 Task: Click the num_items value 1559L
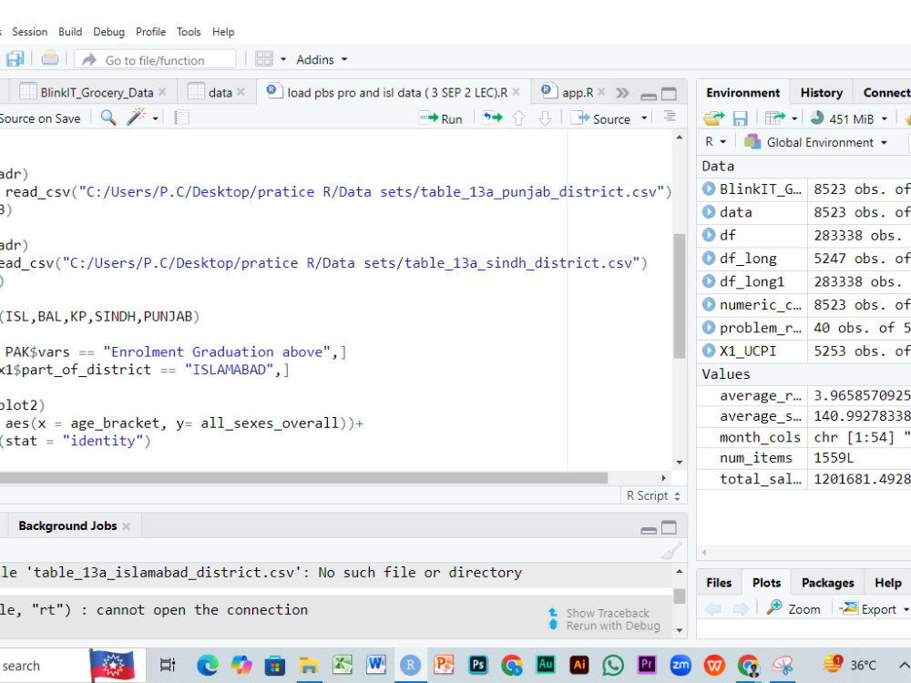tap(834, 458)
